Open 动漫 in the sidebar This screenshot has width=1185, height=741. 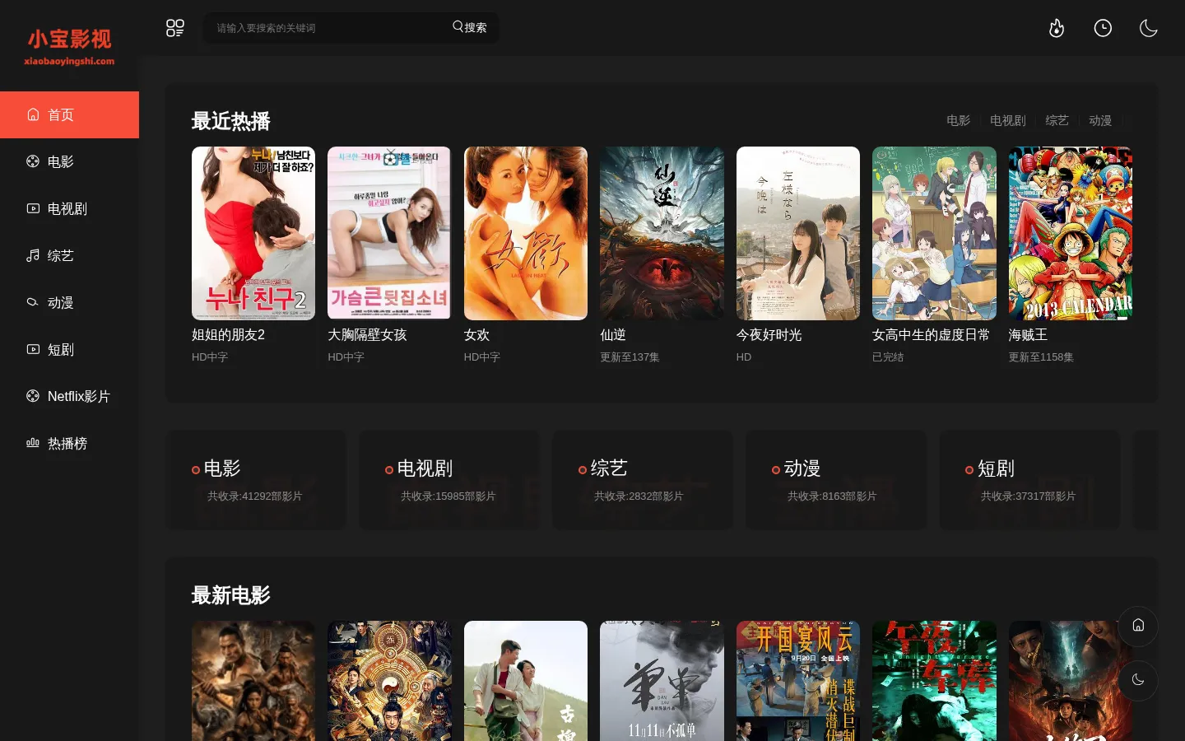click(x=69, y=302)
